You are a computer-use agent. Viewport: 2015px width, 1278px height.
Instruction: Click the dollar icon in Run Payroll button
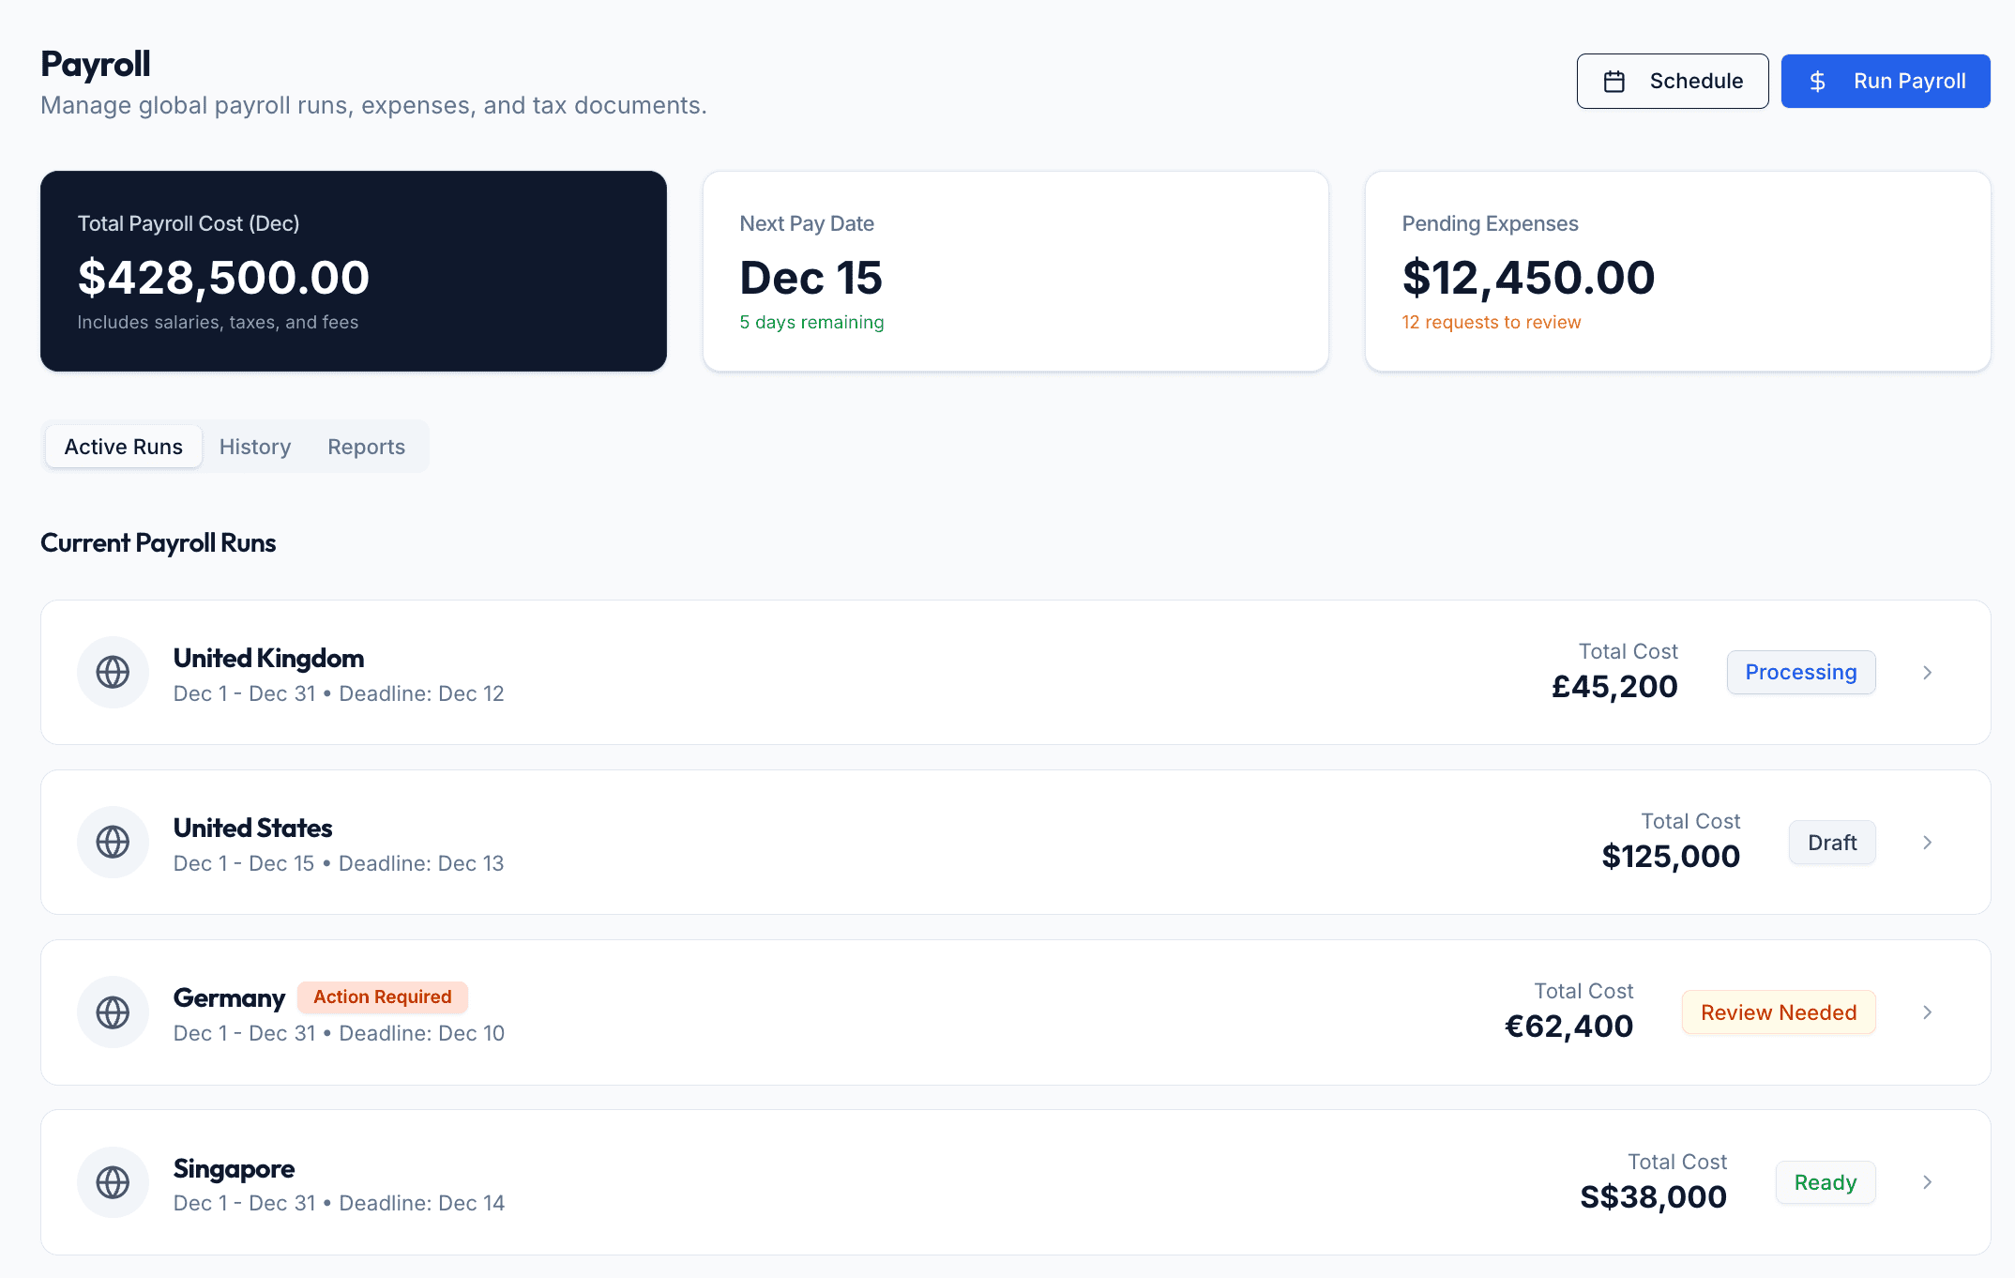pyautogui.click(x=1818, y=81)
